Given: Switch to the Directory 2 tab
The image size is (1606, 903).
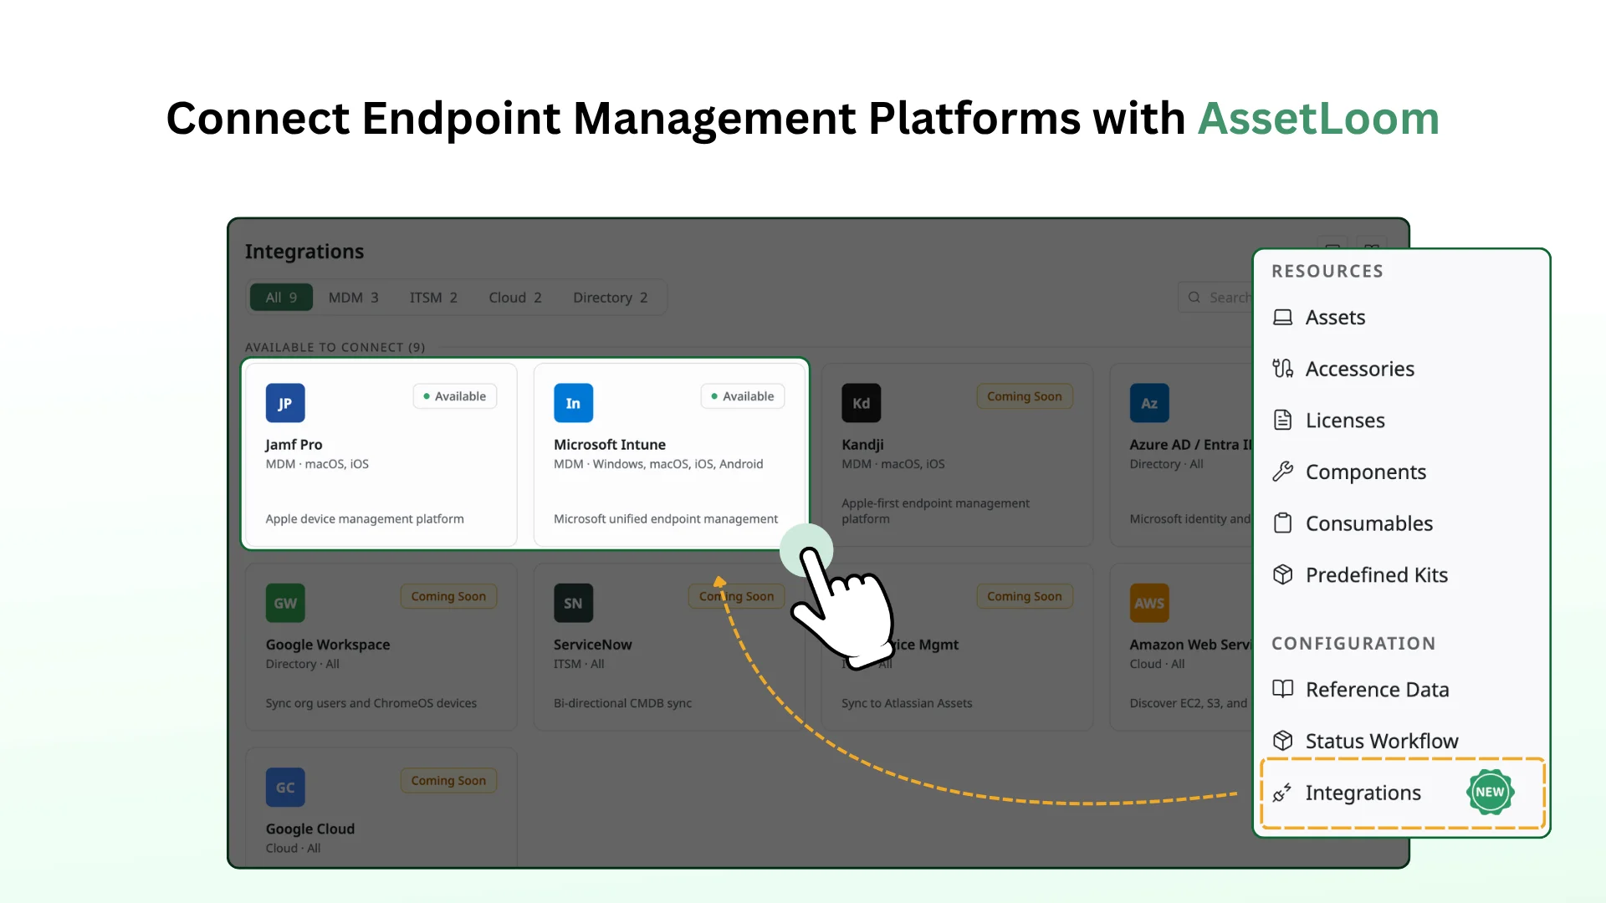Looking at the screenshot, I should [610, 298].
